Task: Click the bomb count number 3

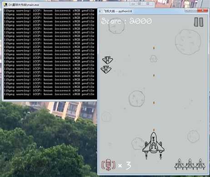Action: (129, 165)
